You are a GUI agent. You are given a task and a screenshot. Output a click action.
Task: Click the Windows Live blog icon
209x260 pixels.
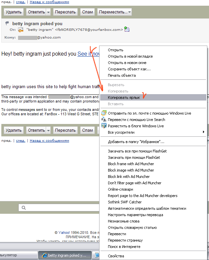coord(104,126)
